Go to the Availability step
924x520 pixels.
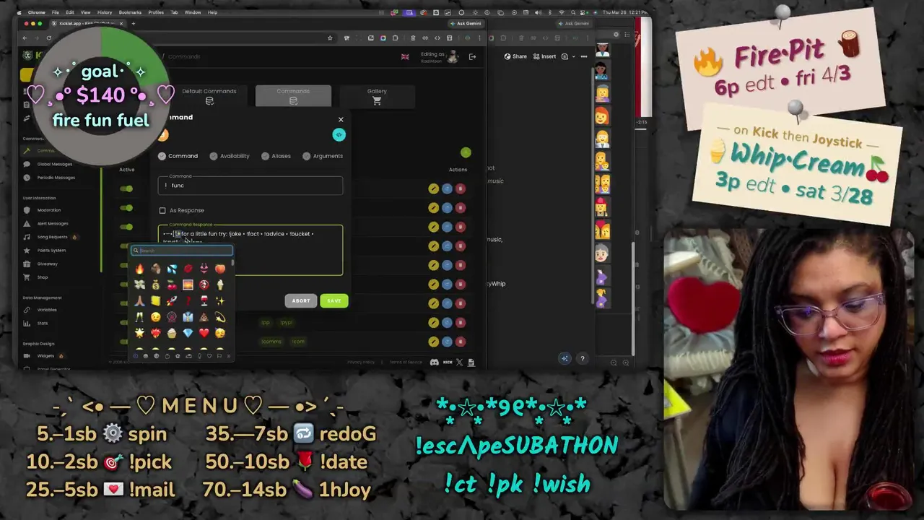tap(230, 156)
